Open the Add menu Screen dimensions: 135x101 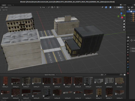[2, 7]
